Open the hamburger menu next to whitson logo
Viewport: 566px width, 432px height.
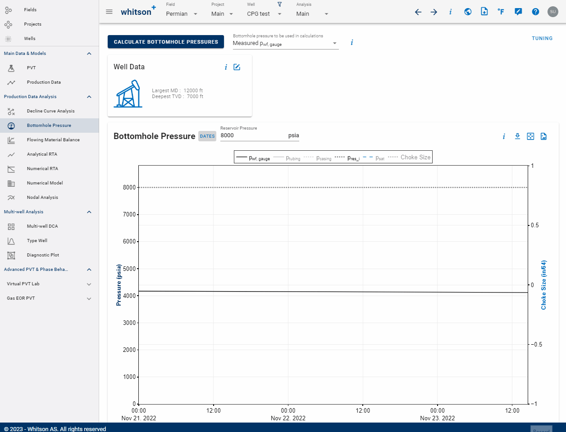coord(109,12)
